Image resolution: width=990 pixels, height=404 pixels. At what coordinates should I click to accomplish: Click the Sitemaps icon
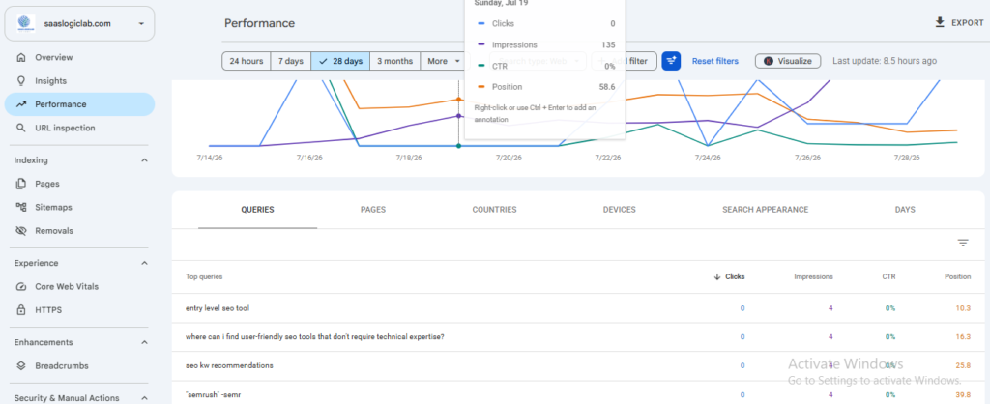tap(21, 207)
